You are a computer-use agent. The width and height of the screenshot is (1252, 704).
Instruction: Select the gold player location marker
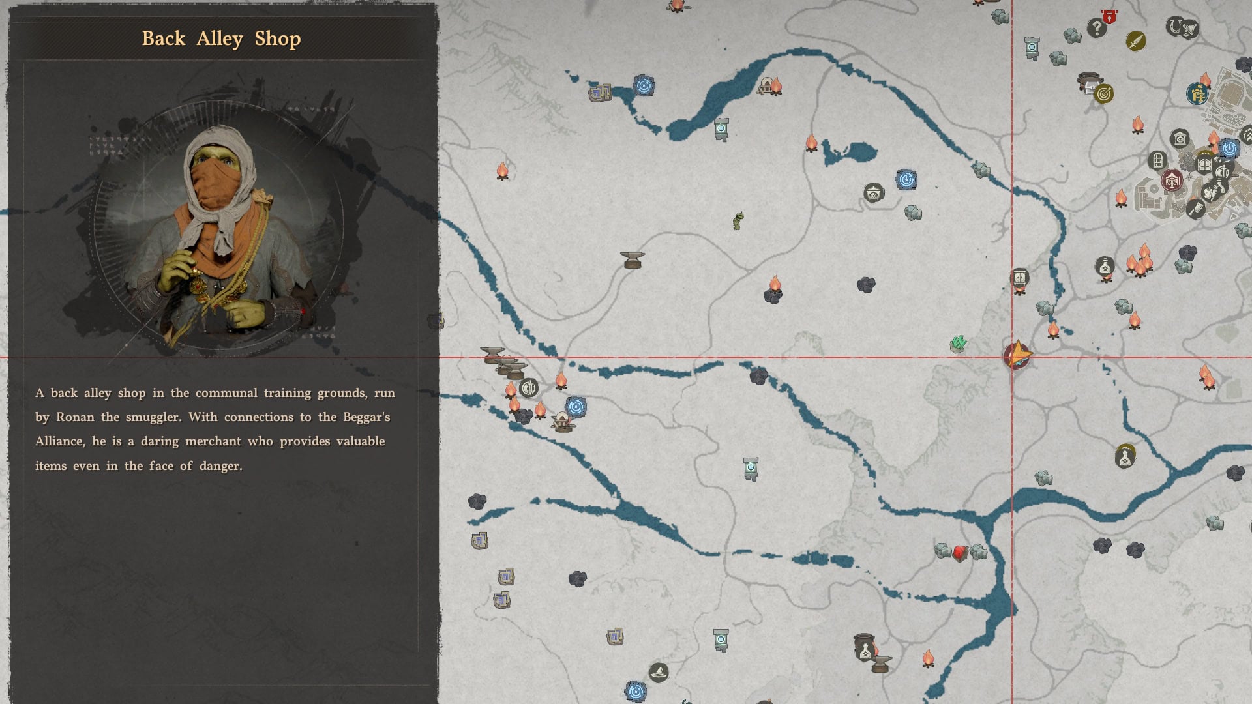pos(1017,357)
